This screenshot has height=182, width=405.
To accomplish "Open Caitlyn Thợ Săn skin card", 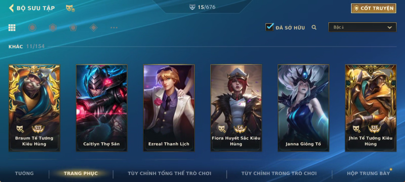I will coord(101,108).
